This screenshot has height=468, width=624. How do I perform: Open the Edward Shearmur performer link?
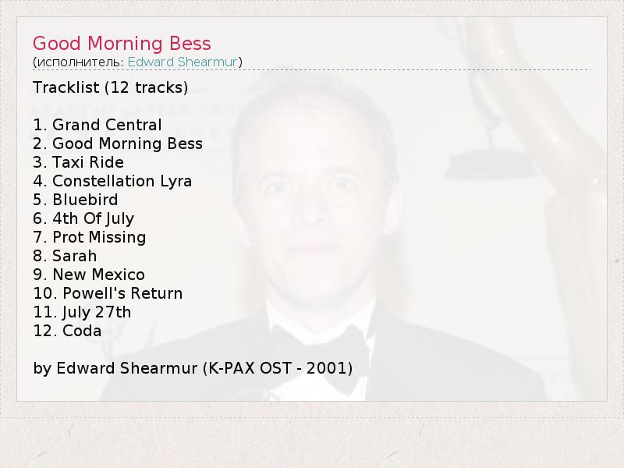(183, 62)
